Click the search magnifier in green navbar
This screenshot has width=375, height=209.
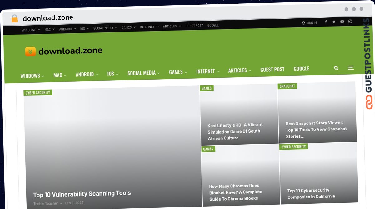coord(336,68)
